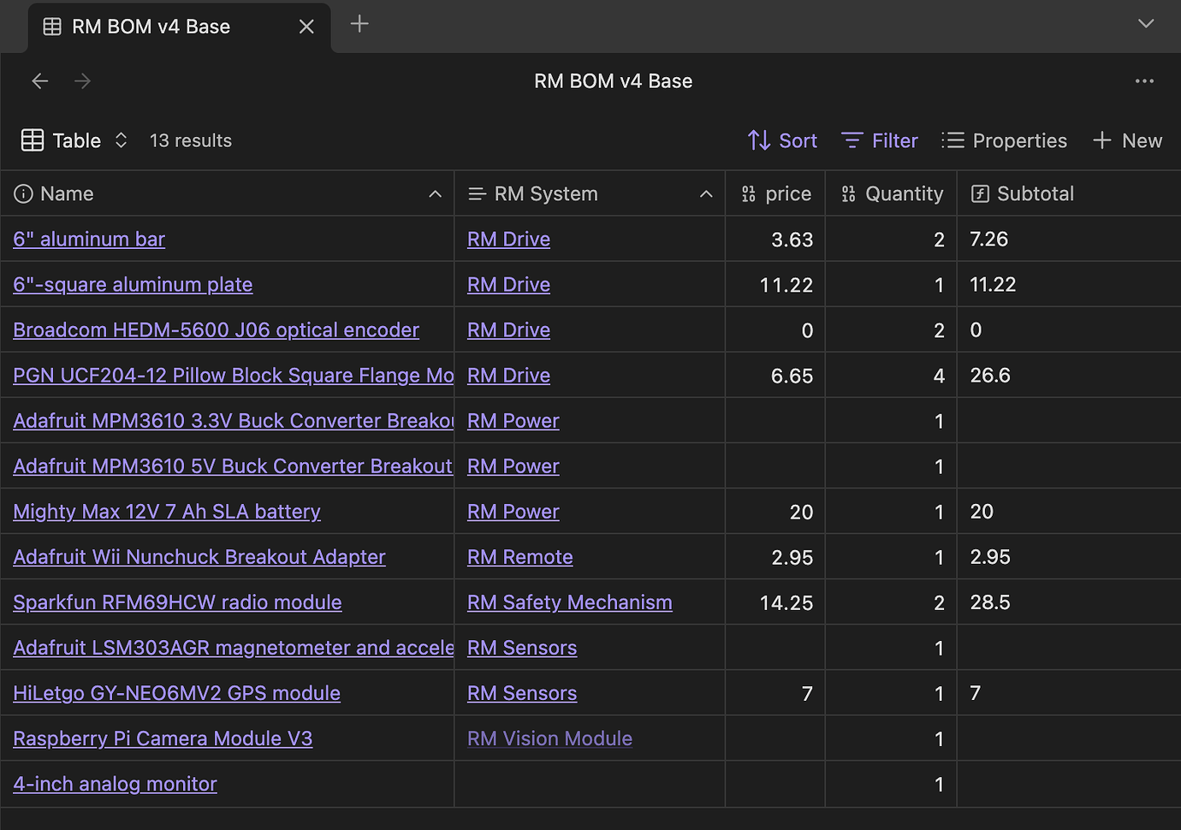Toggle sort arrow on Name column
The height and width of the screenshot is (830, 1181).
point(435,194)
